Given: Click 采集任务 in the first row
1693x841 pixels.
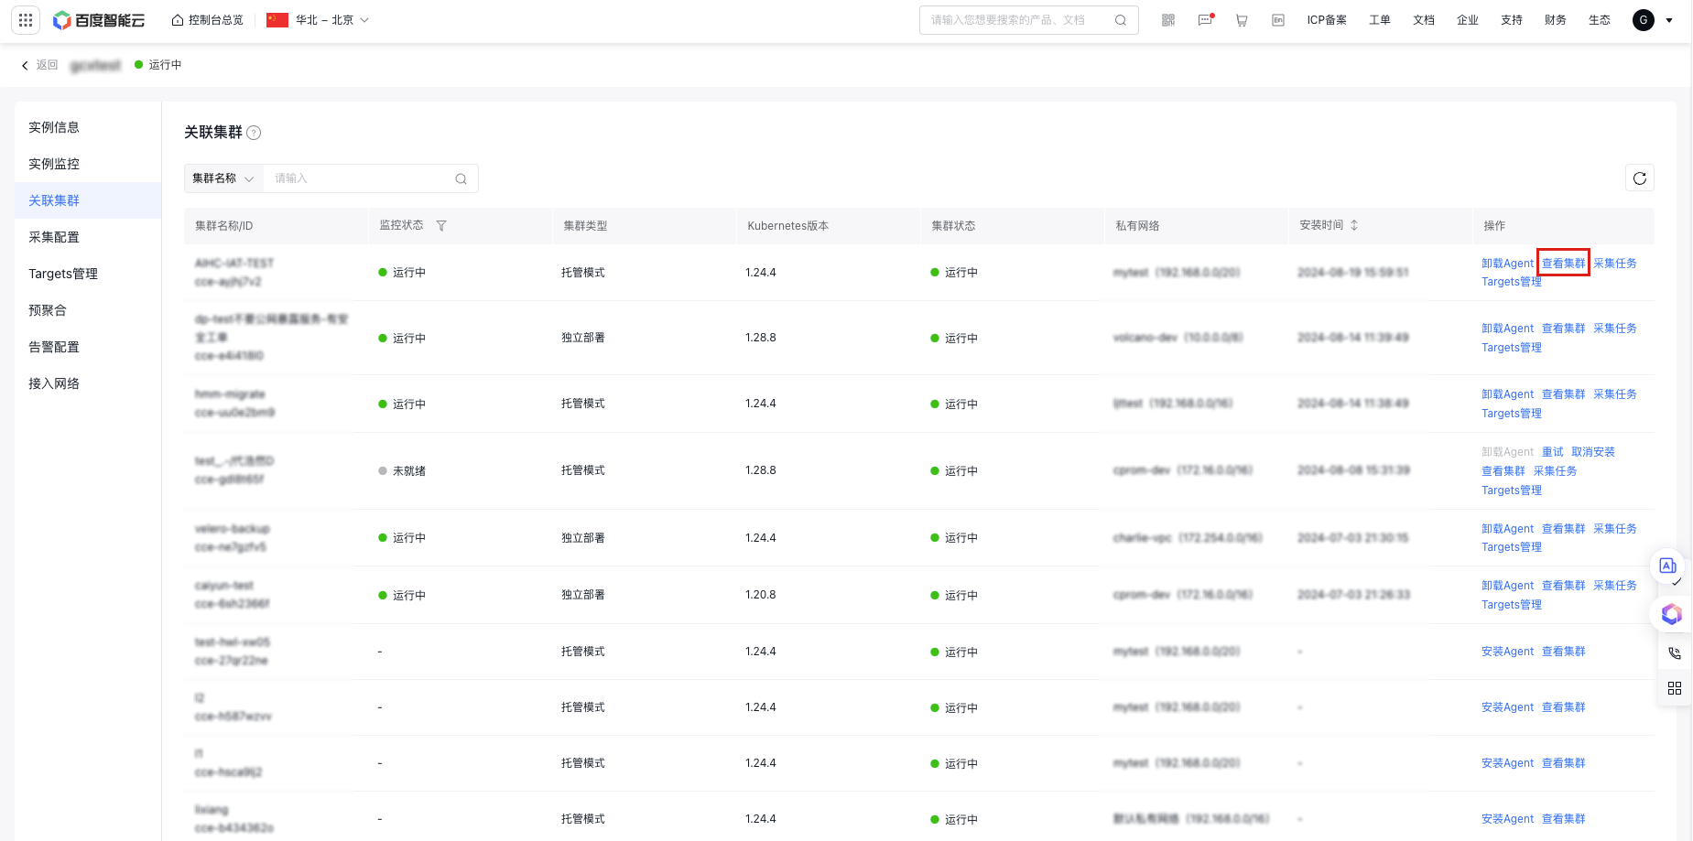Looking at the screenshot, I should (x=1614, y=264).
